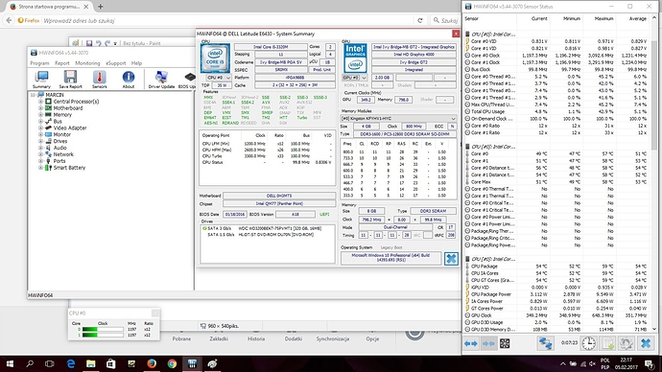The image size is (662, 372).
Task: Open the Program menu
Action: coord(39,63)
